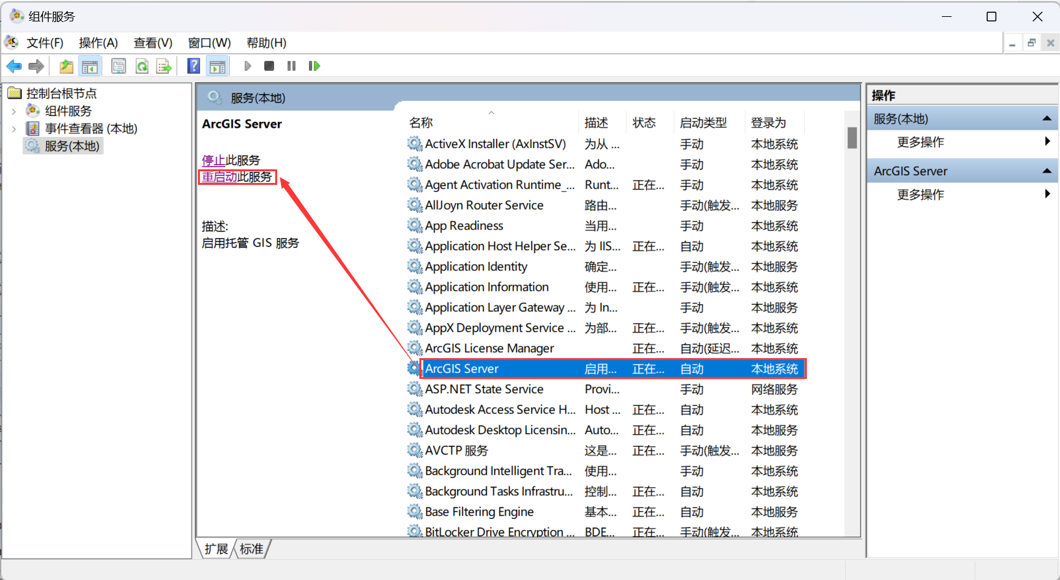The image size is (1060, 580).
Task: Click the gear icon for ActiveX Installer
Action: point(415,143)
